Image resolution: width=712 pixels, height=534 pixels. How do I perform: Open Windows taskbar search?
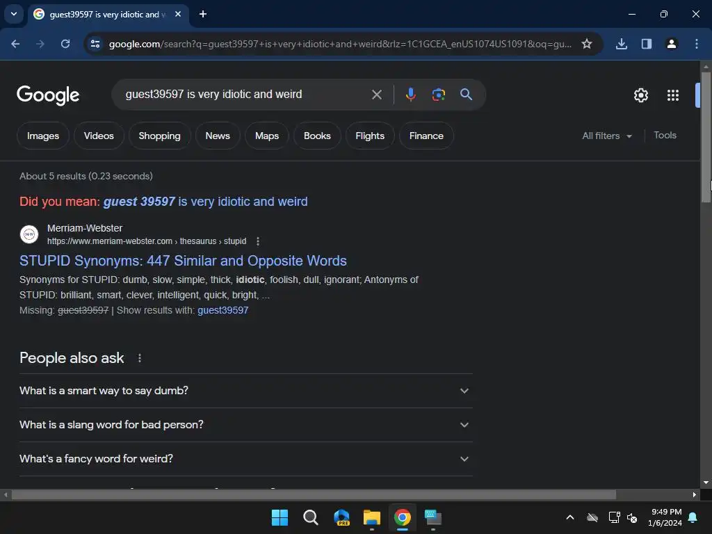pos(311,517)
